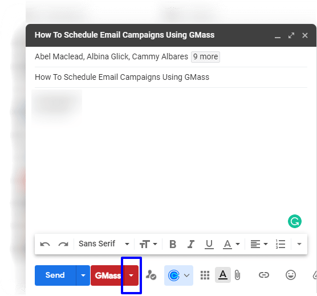This screenshot has height=296, width=317.
Task: Click the grid of dots icon
Action: pos(205,275)
